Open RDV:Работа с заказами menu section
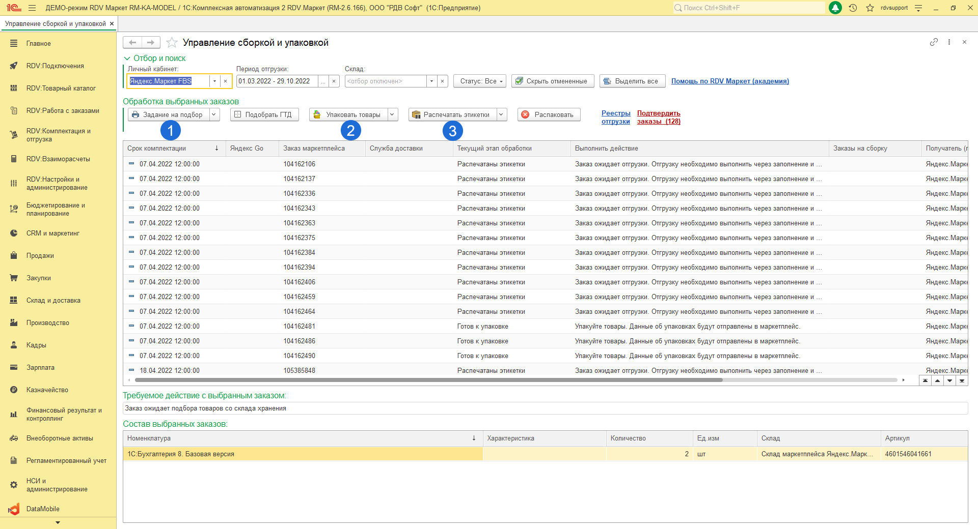Viewport: 978px width, 529px height. (63, 110)
